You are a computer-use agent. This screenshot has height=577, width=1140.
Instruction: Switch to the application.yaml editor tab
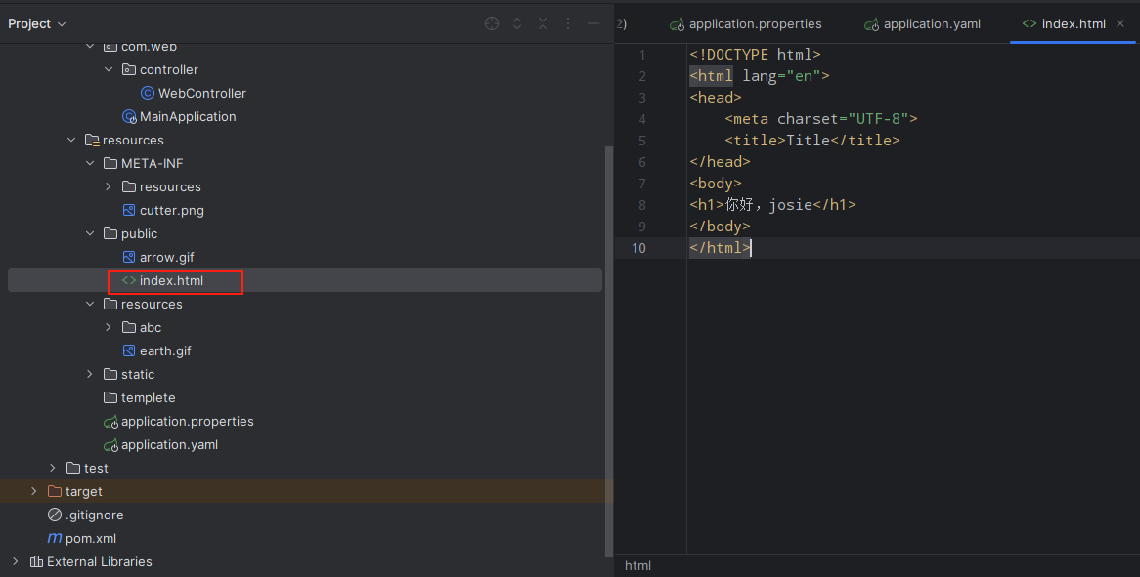tap(923, 24)
